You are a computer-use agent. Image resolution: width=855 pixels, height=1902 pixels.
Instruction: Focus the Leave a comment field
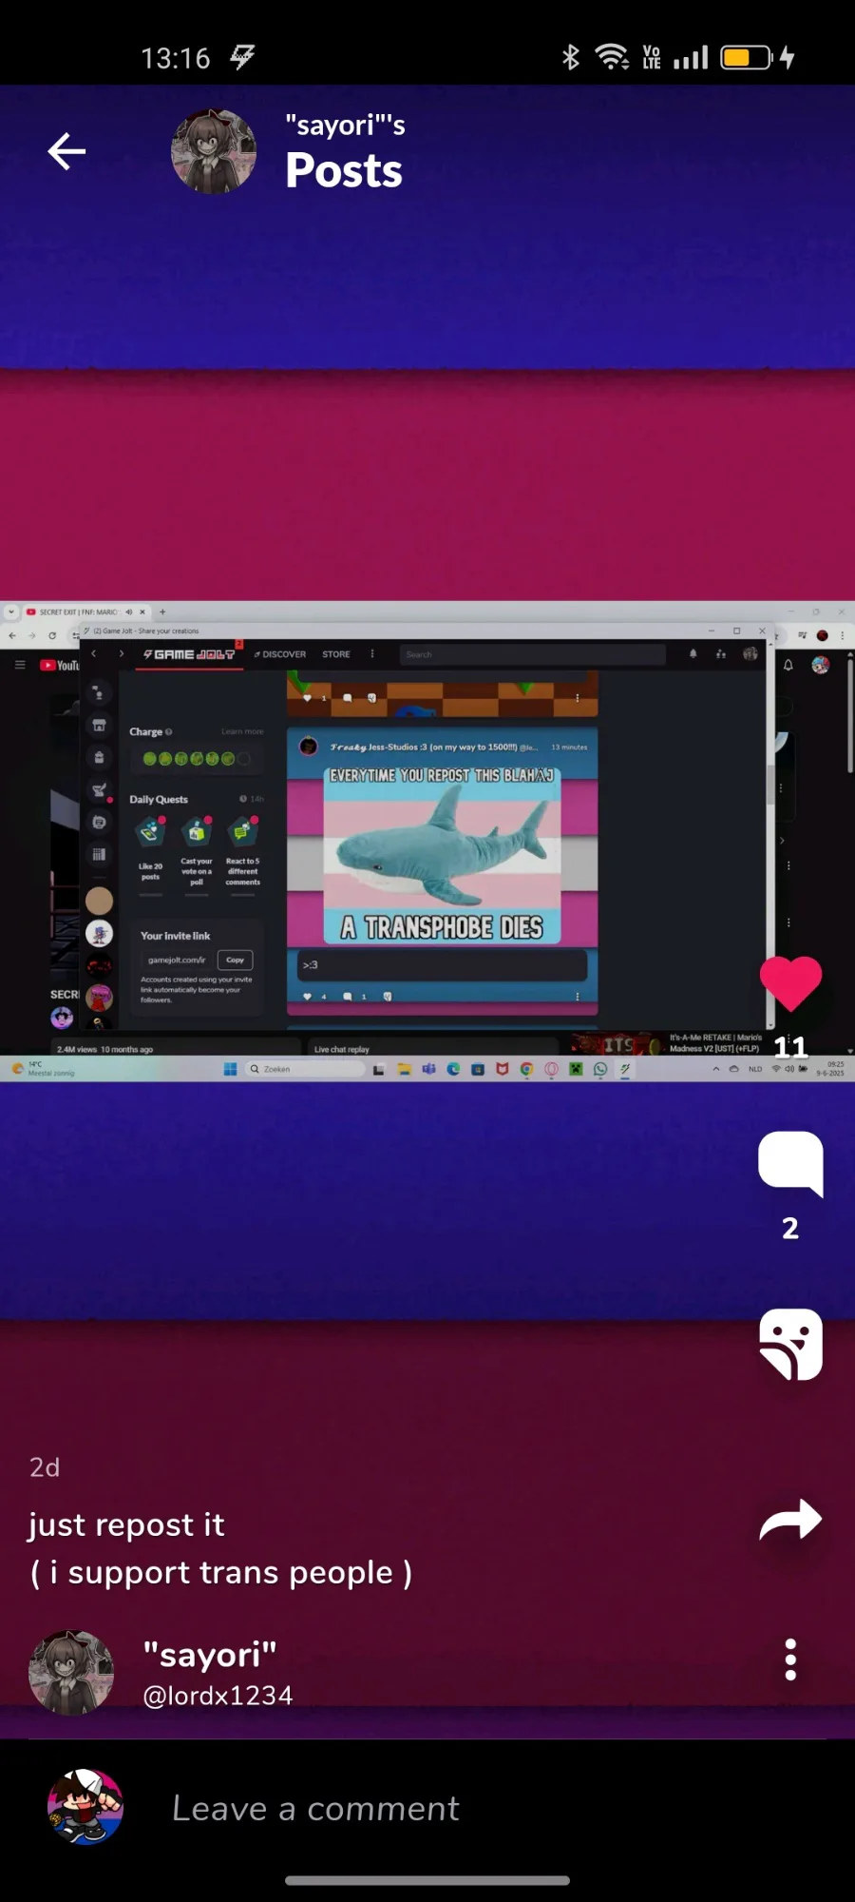(315, 1808)
